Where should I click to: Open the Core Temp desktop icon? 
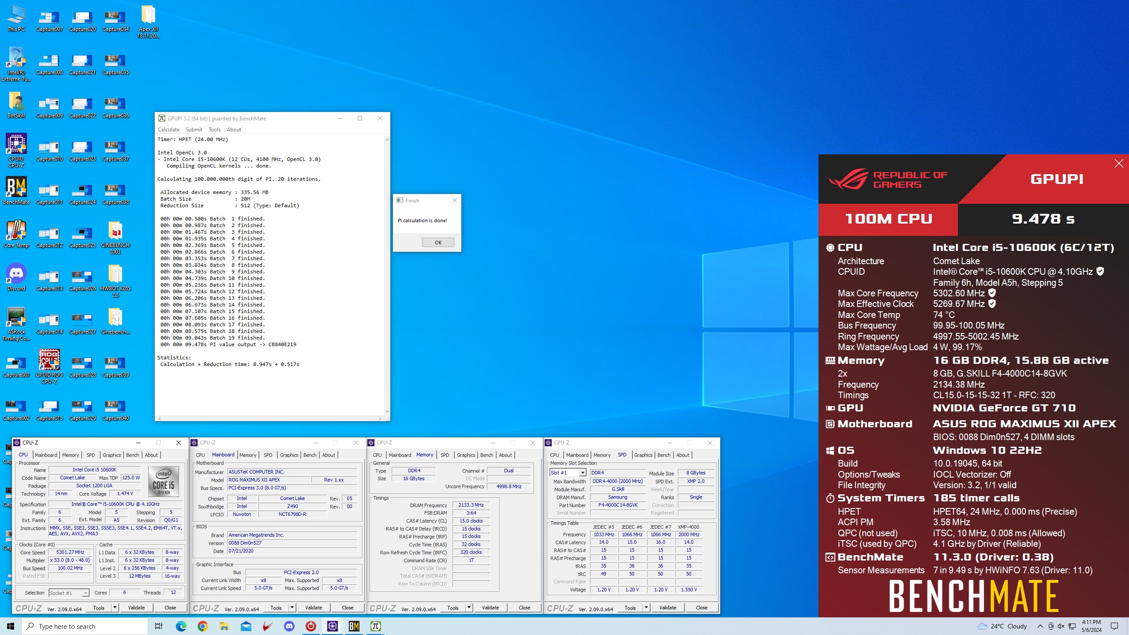click(x=16, y=234)
